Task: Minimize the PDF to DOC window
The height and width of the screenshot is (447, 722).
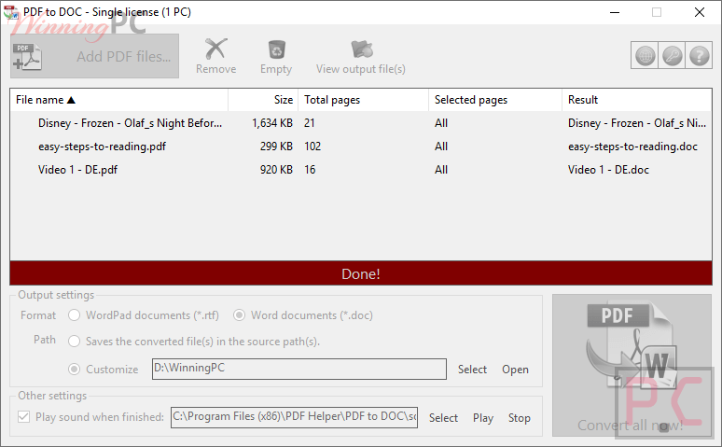Action: point(615,12)
